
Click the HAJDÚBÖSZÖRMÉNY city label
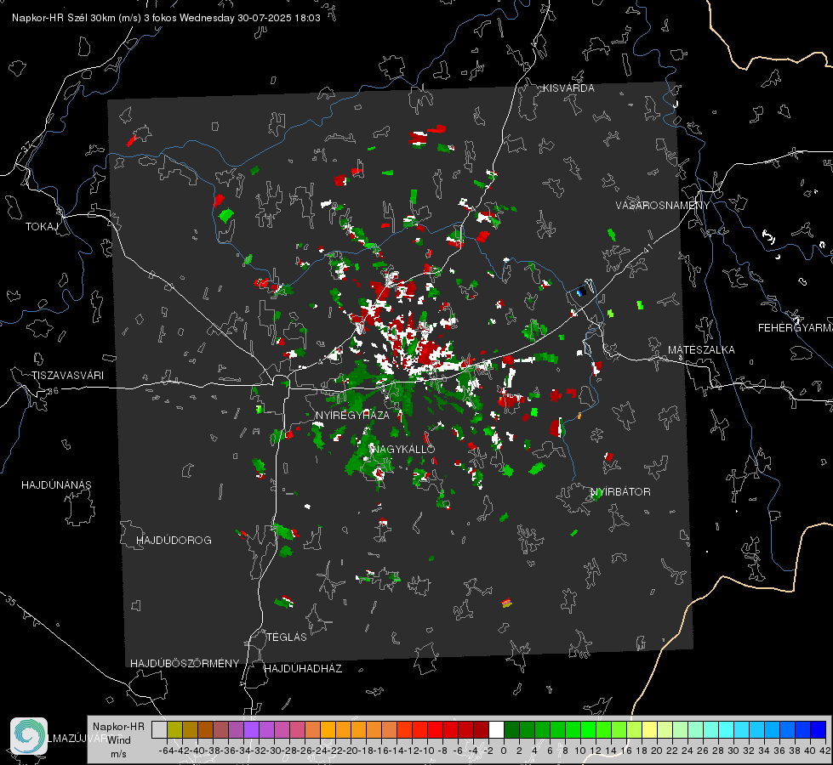click(185, 663)
